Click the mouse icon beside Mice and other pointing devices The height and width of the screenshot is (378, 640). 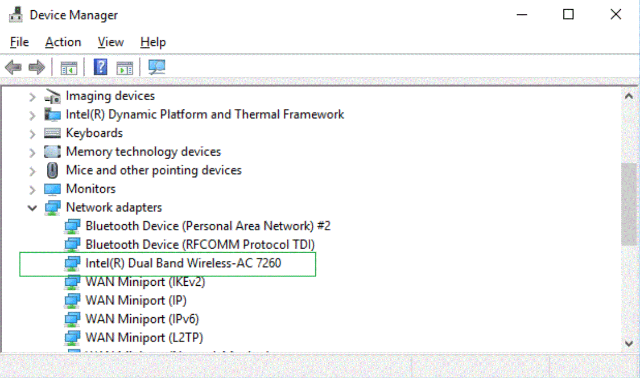[x=52, y=170]
